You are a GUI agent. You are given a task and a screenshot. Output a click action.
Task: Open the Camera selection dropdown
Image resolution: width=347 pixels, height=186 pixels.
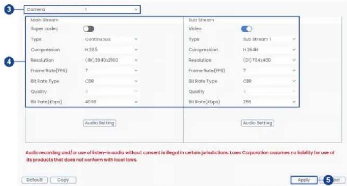click(112, 9)
